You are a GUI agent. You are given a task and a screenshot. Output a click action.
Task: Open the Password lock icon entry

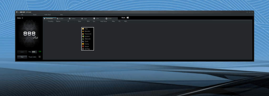(x=83, y=34)
